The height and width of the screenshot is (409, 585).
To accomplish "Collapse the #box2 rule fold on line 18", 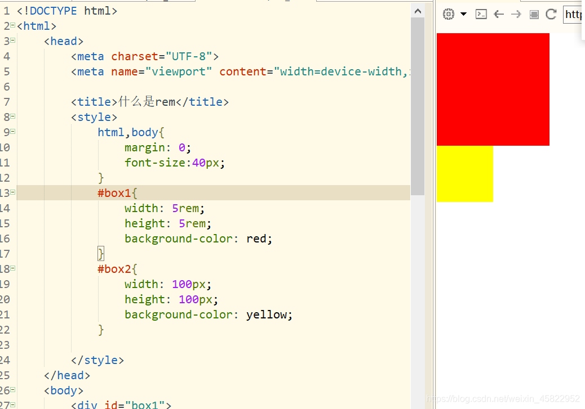I will tap(13, 268).
